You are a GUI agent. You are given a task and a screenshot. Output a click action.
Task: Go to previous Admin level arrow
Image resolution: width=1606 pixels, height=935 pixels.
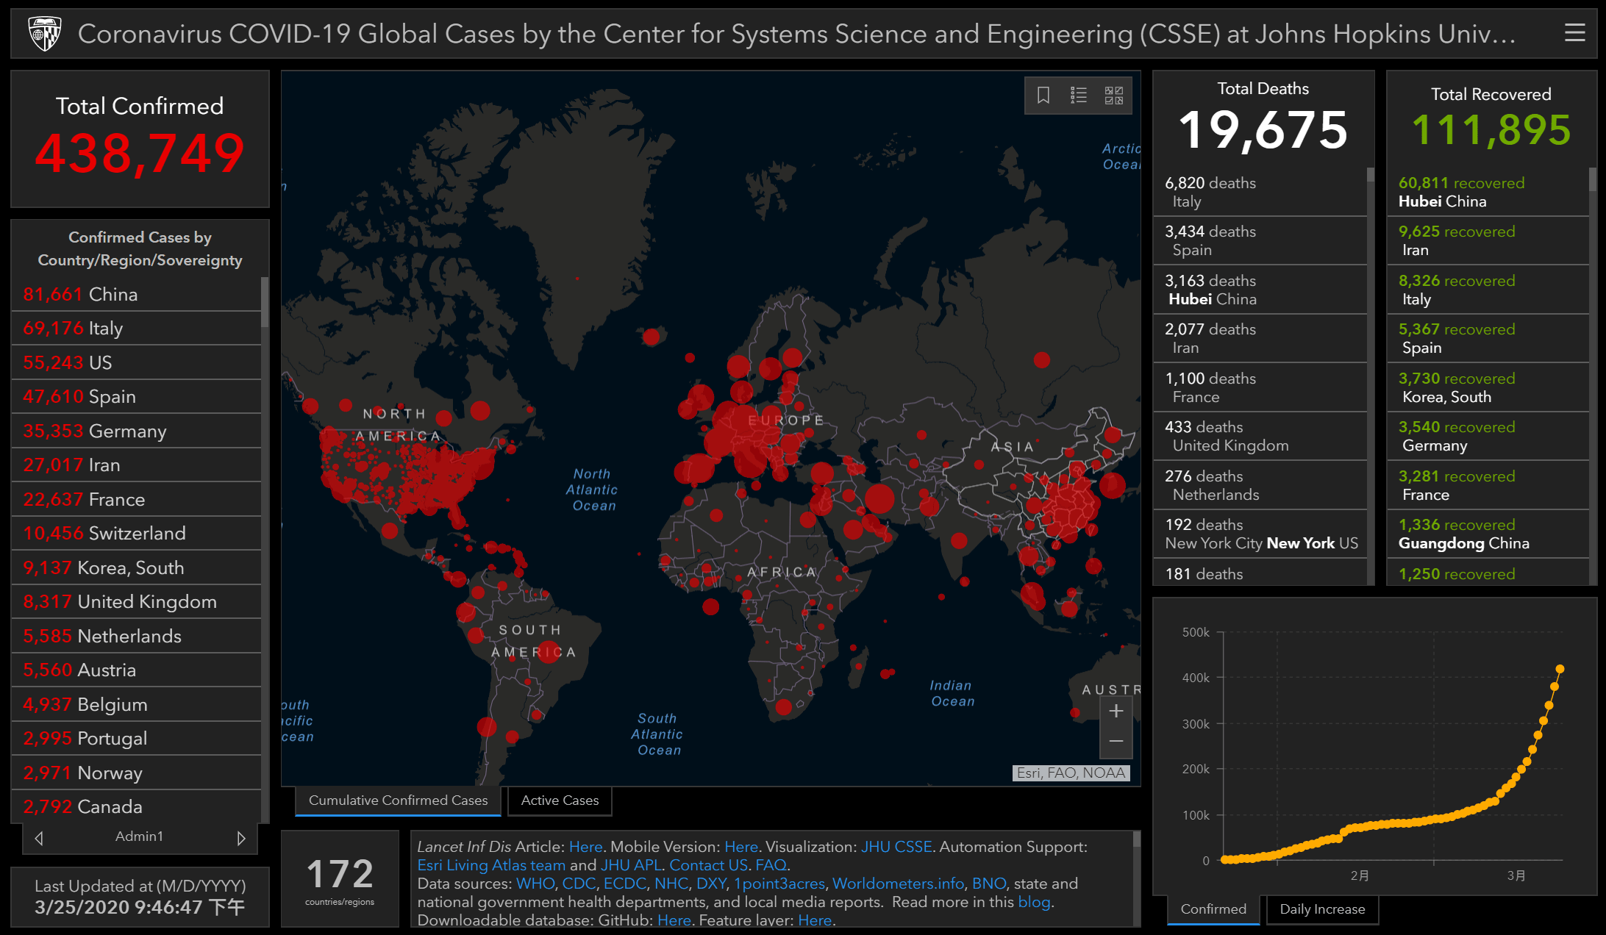[x=39, y=838]
